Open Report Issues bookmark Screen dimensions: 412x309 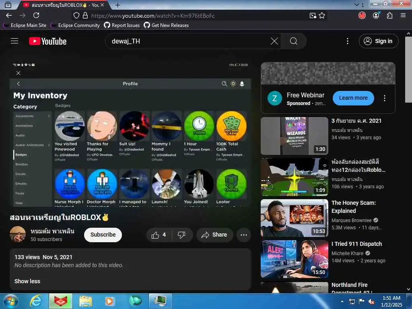[122, 25]
